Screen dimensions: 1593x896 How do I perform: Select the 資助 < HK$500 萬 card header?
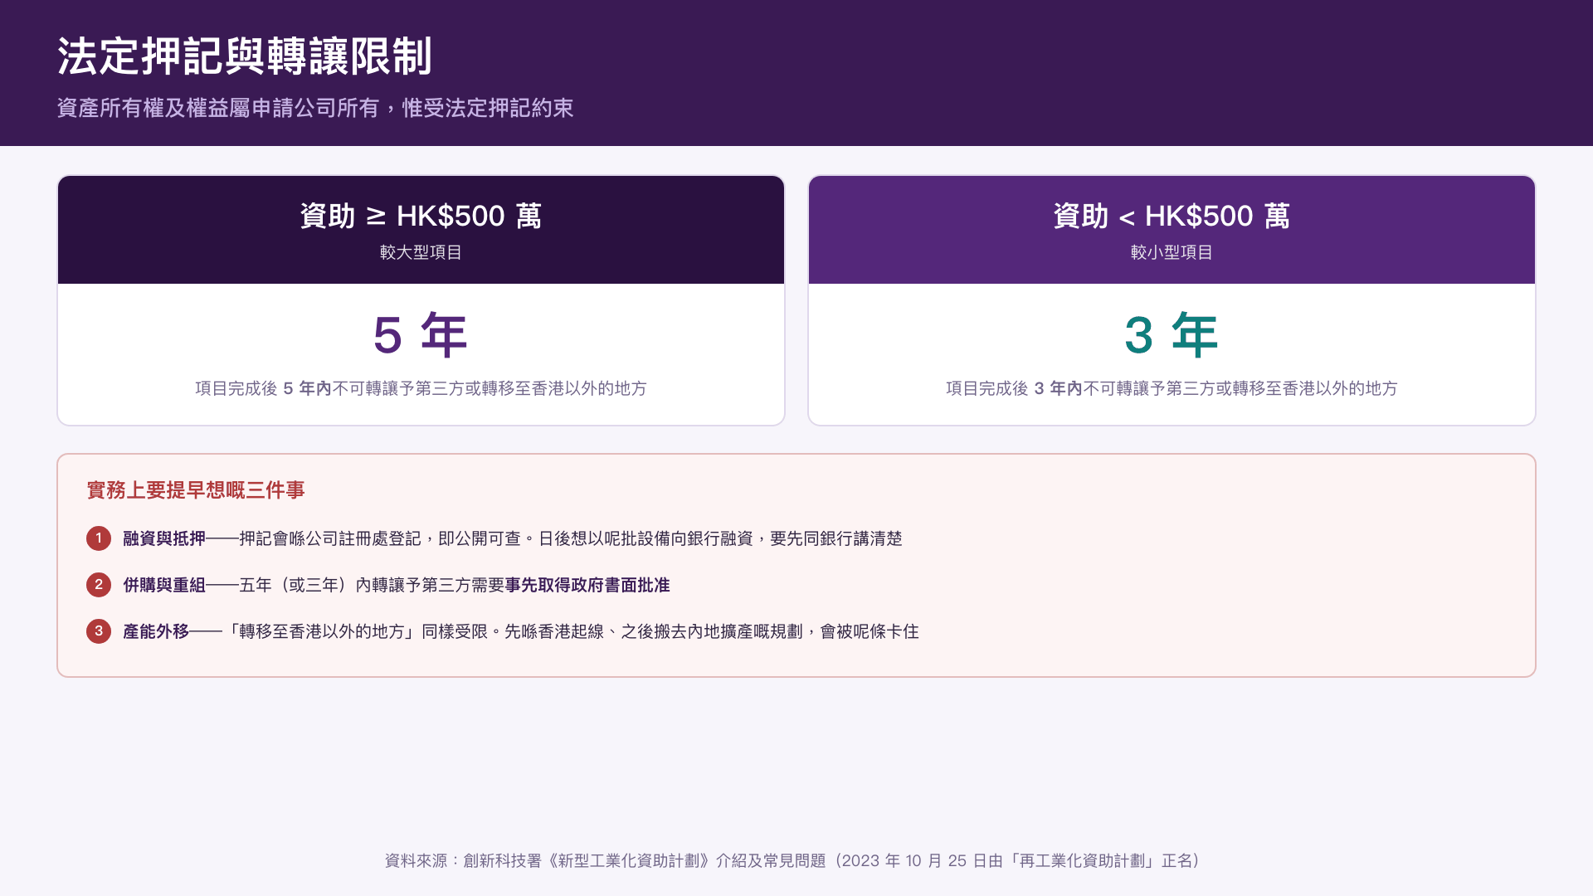pyautogui.click(x=1172, y=230)
